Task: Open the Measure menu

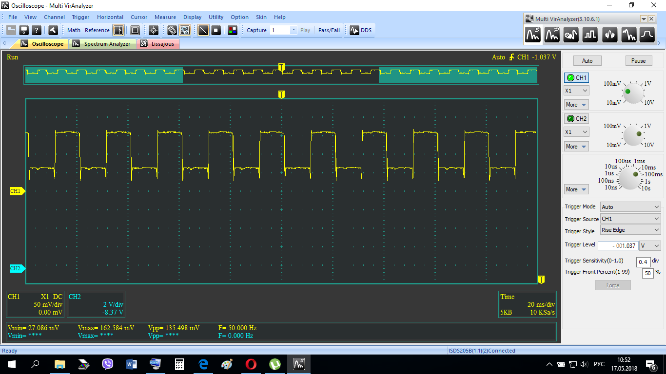Action: 165,17
